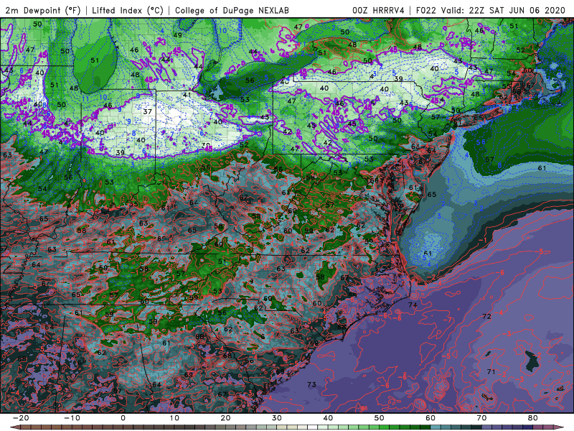This screenshot has width=574, height=431.
Task: Click the 'F022' forecast hour label
Action: pos(426,10)
